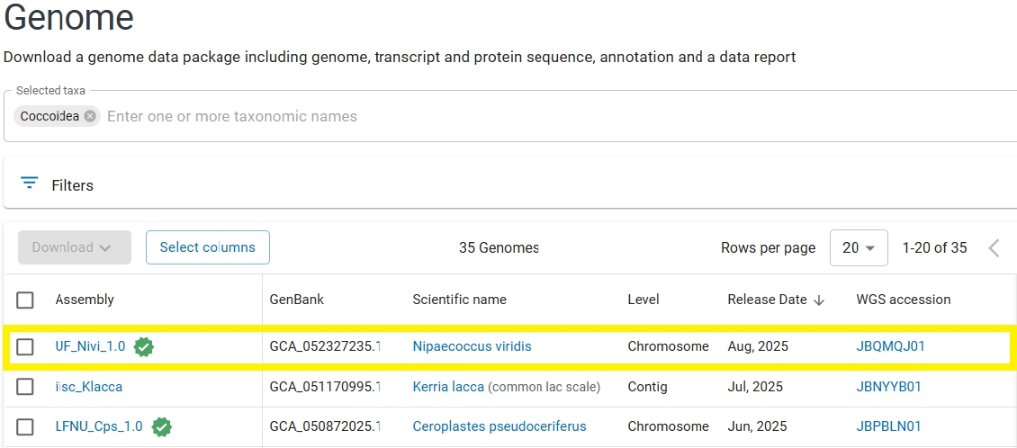The height and width of the screenshot is (448, 1017).
Task: Click Release Date sort arrow
Action: pos(819,300)
